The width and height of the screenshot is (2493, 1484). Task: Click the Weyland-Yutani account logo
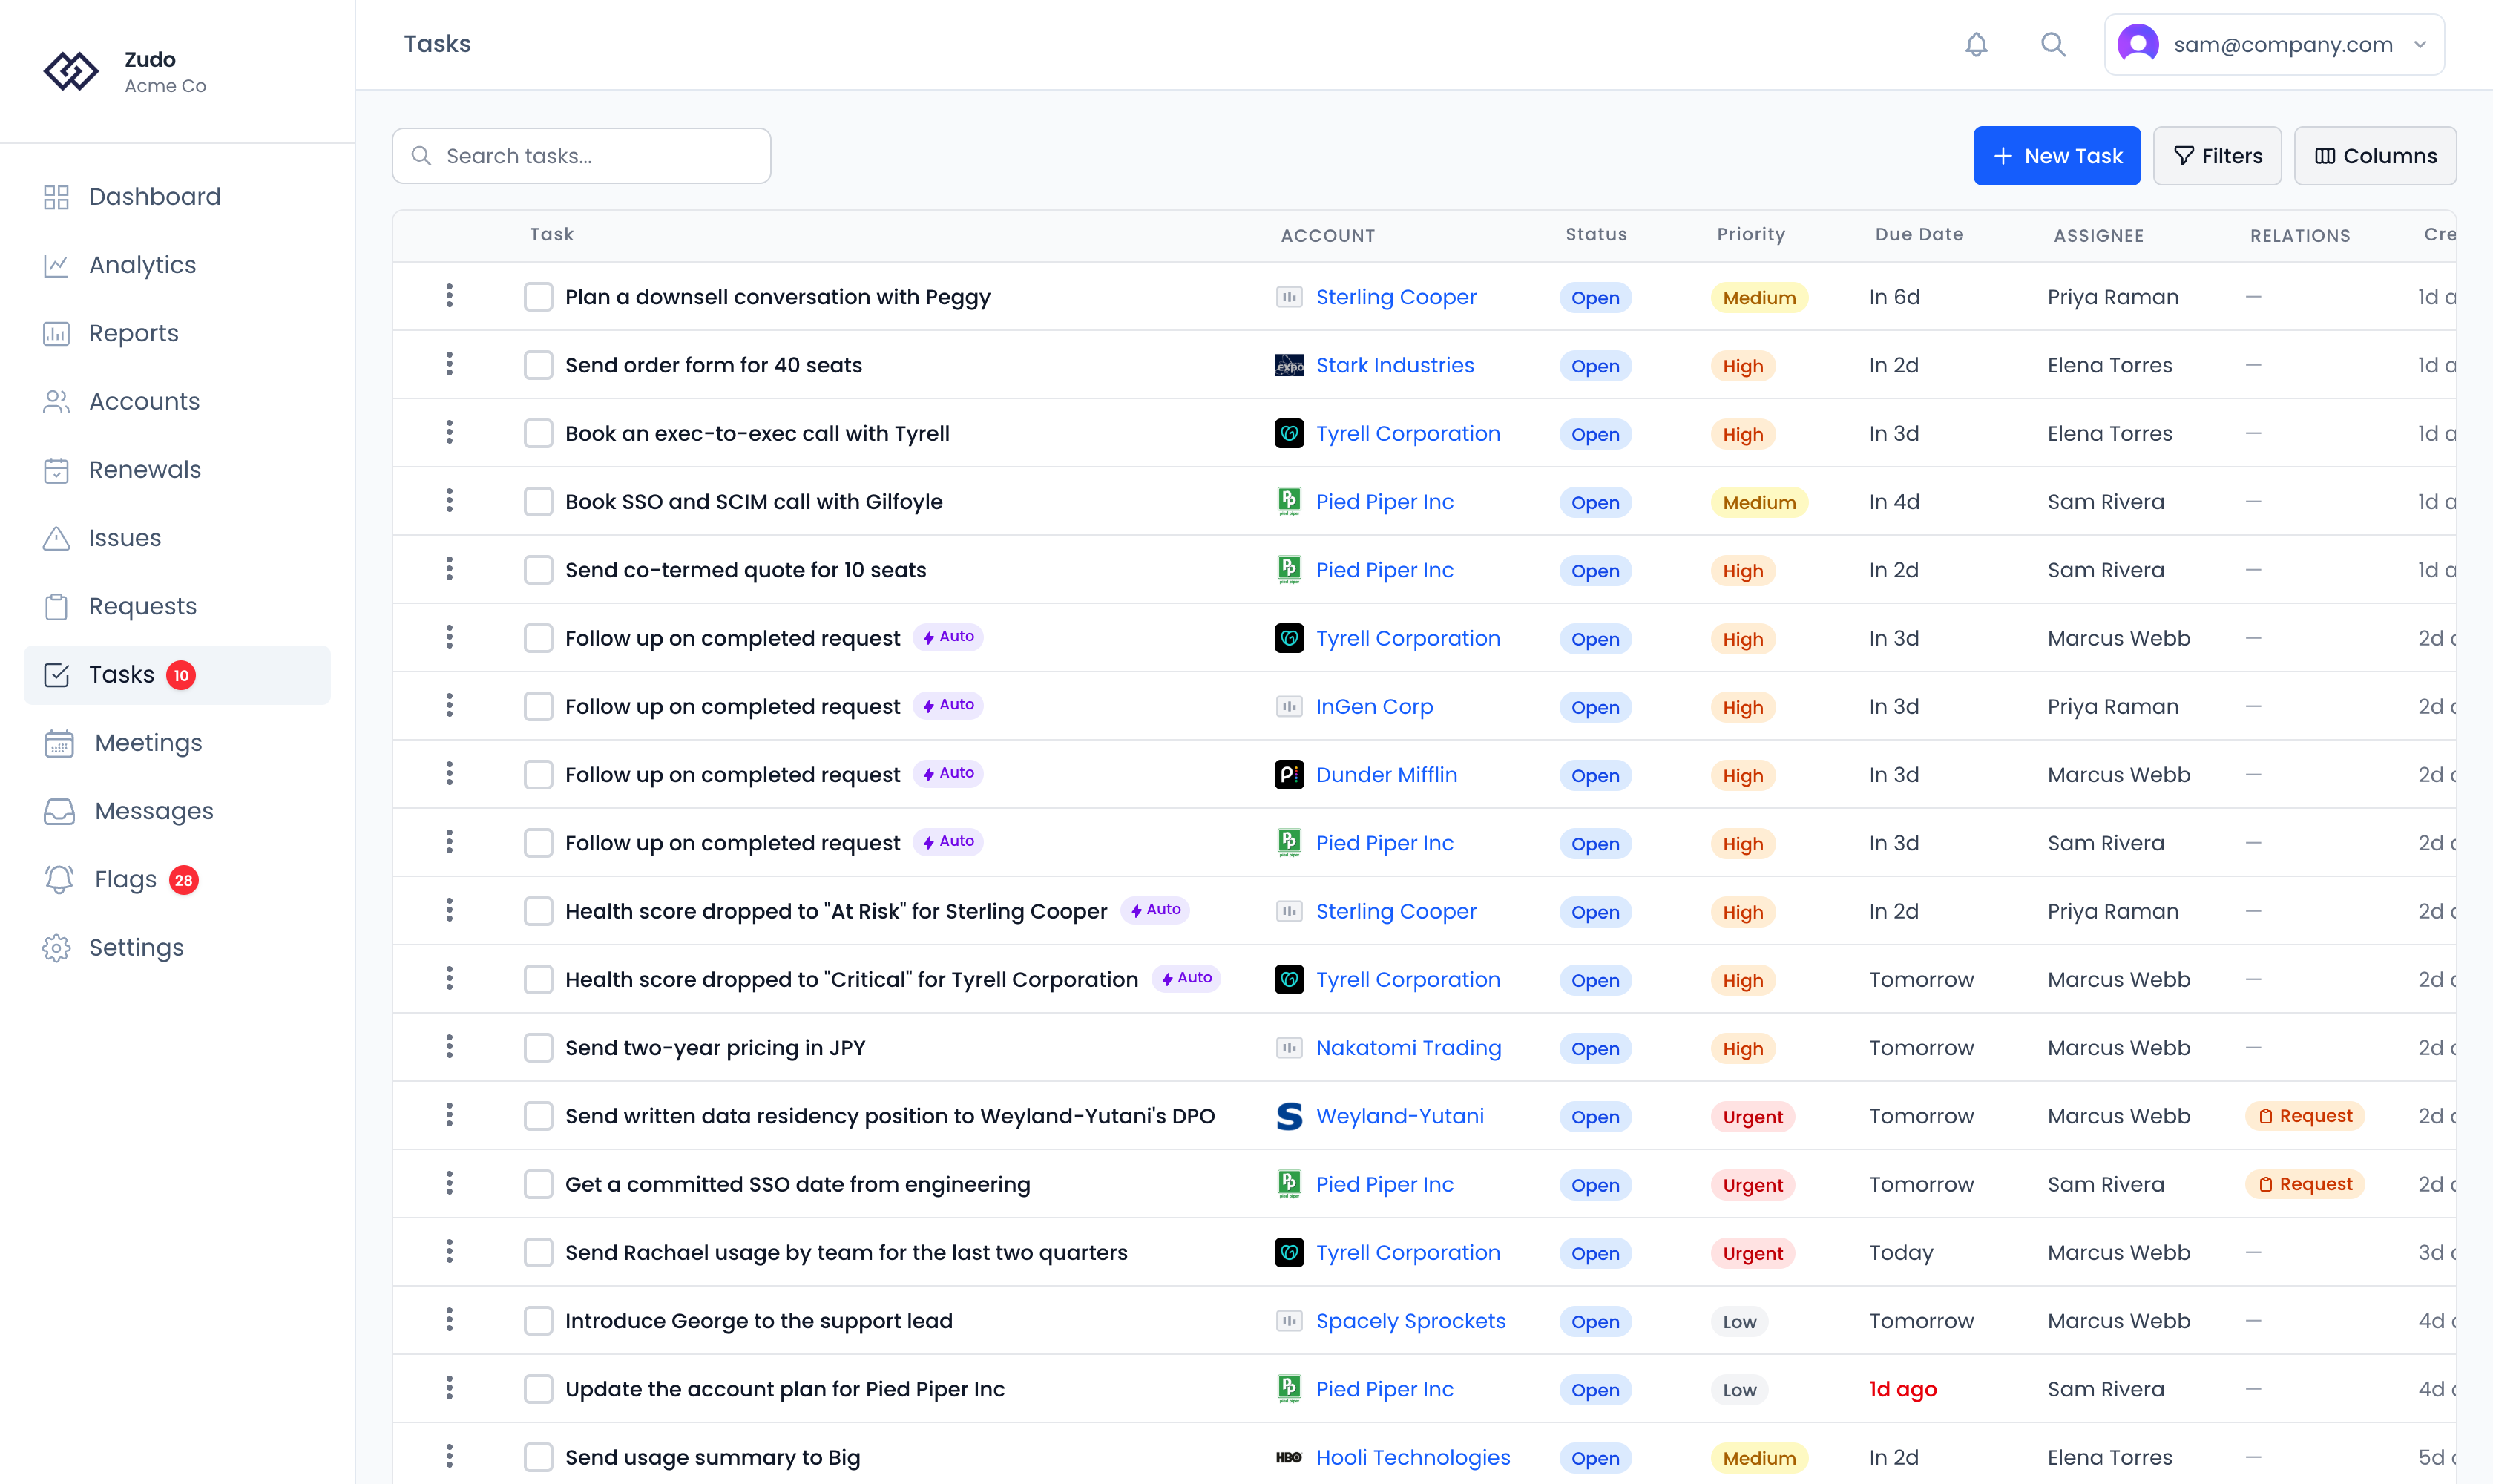(x=1289, y=1116)
